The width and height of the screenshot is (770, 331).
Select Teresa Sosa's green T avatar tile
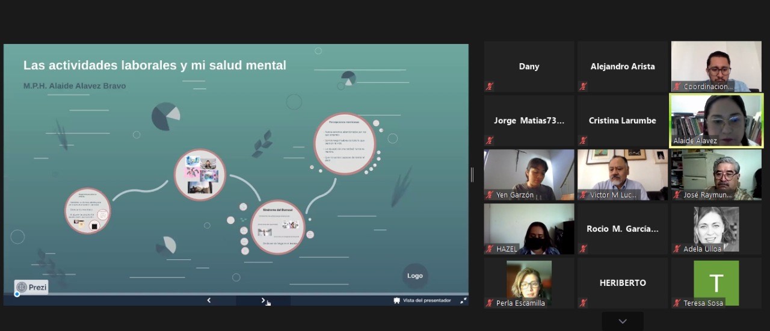tap(716, 283)
